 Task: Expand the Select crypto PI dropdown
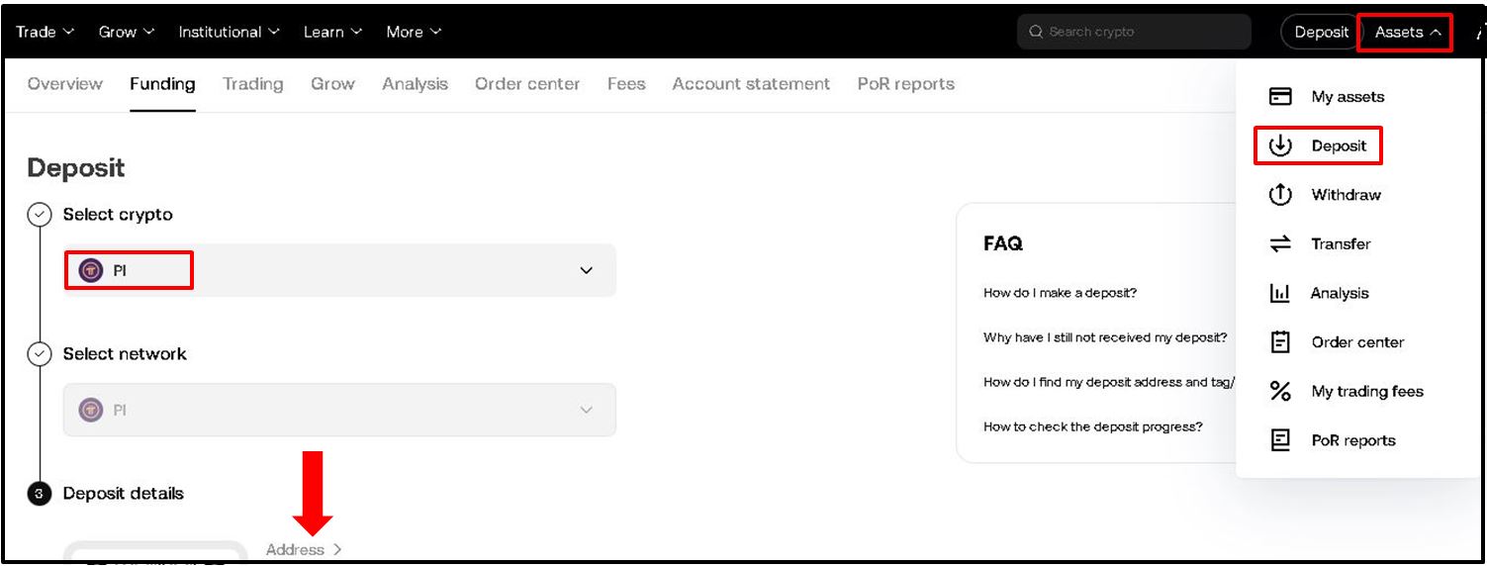[x=586, y=270]
